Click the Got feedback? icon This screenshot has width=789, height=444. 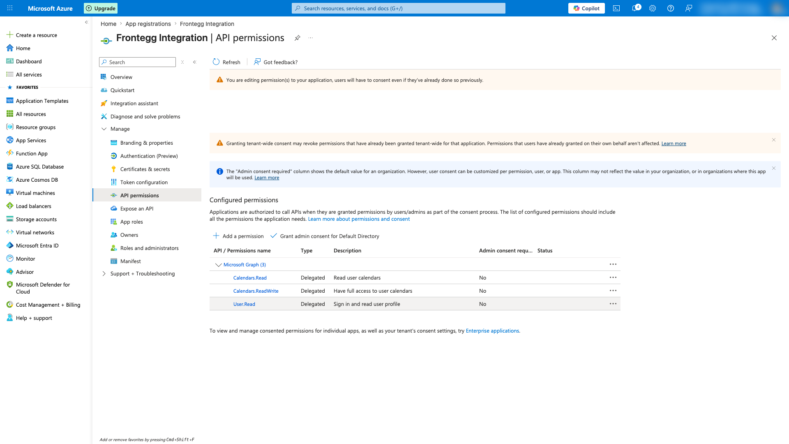[x=257, y=62]
